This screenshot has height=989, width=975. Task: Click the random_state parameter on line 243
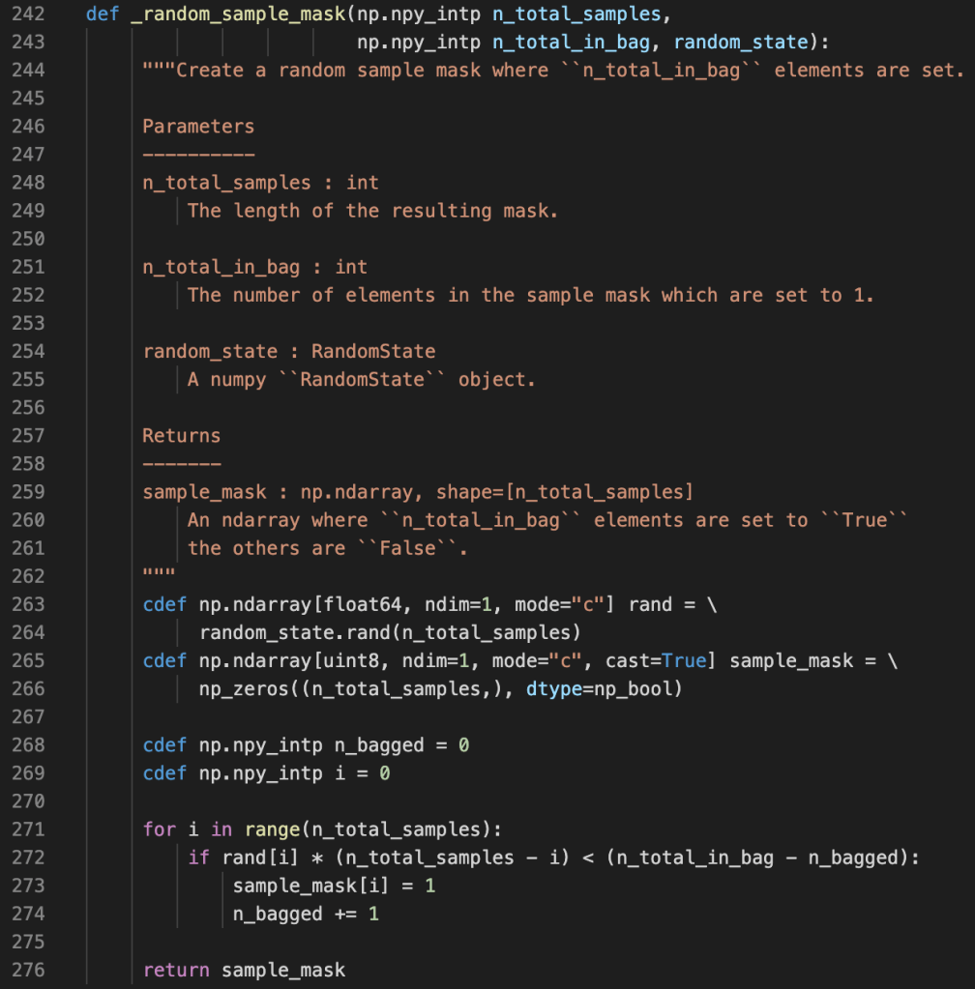tap(741, 42)
